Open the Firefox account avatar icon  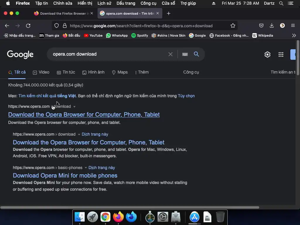click(x=282, y=25)
